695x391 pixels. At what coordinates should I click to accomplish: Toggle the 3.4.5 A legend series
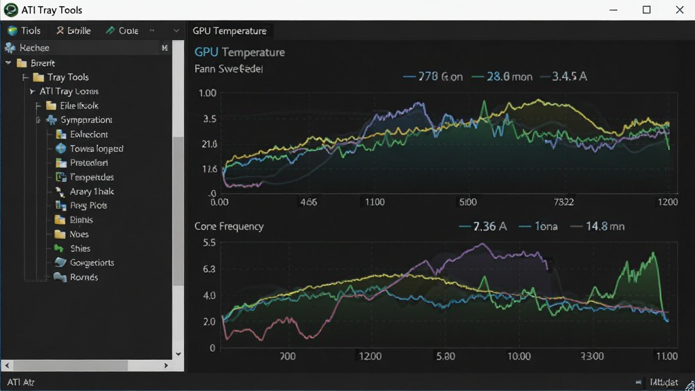(x=564, y=77)
